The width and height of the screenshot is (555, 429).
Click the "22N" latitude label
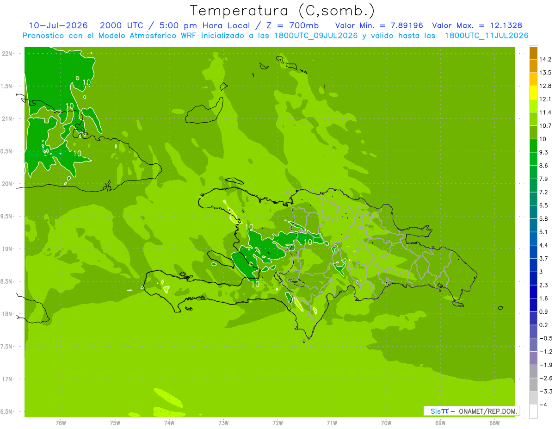click(x=7, y=54)
